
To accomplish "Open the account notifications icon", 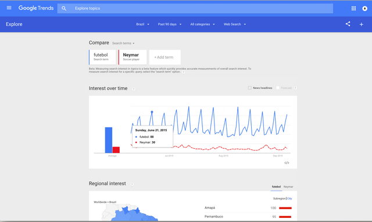I will pyautogui.click(x=364, y=8).
